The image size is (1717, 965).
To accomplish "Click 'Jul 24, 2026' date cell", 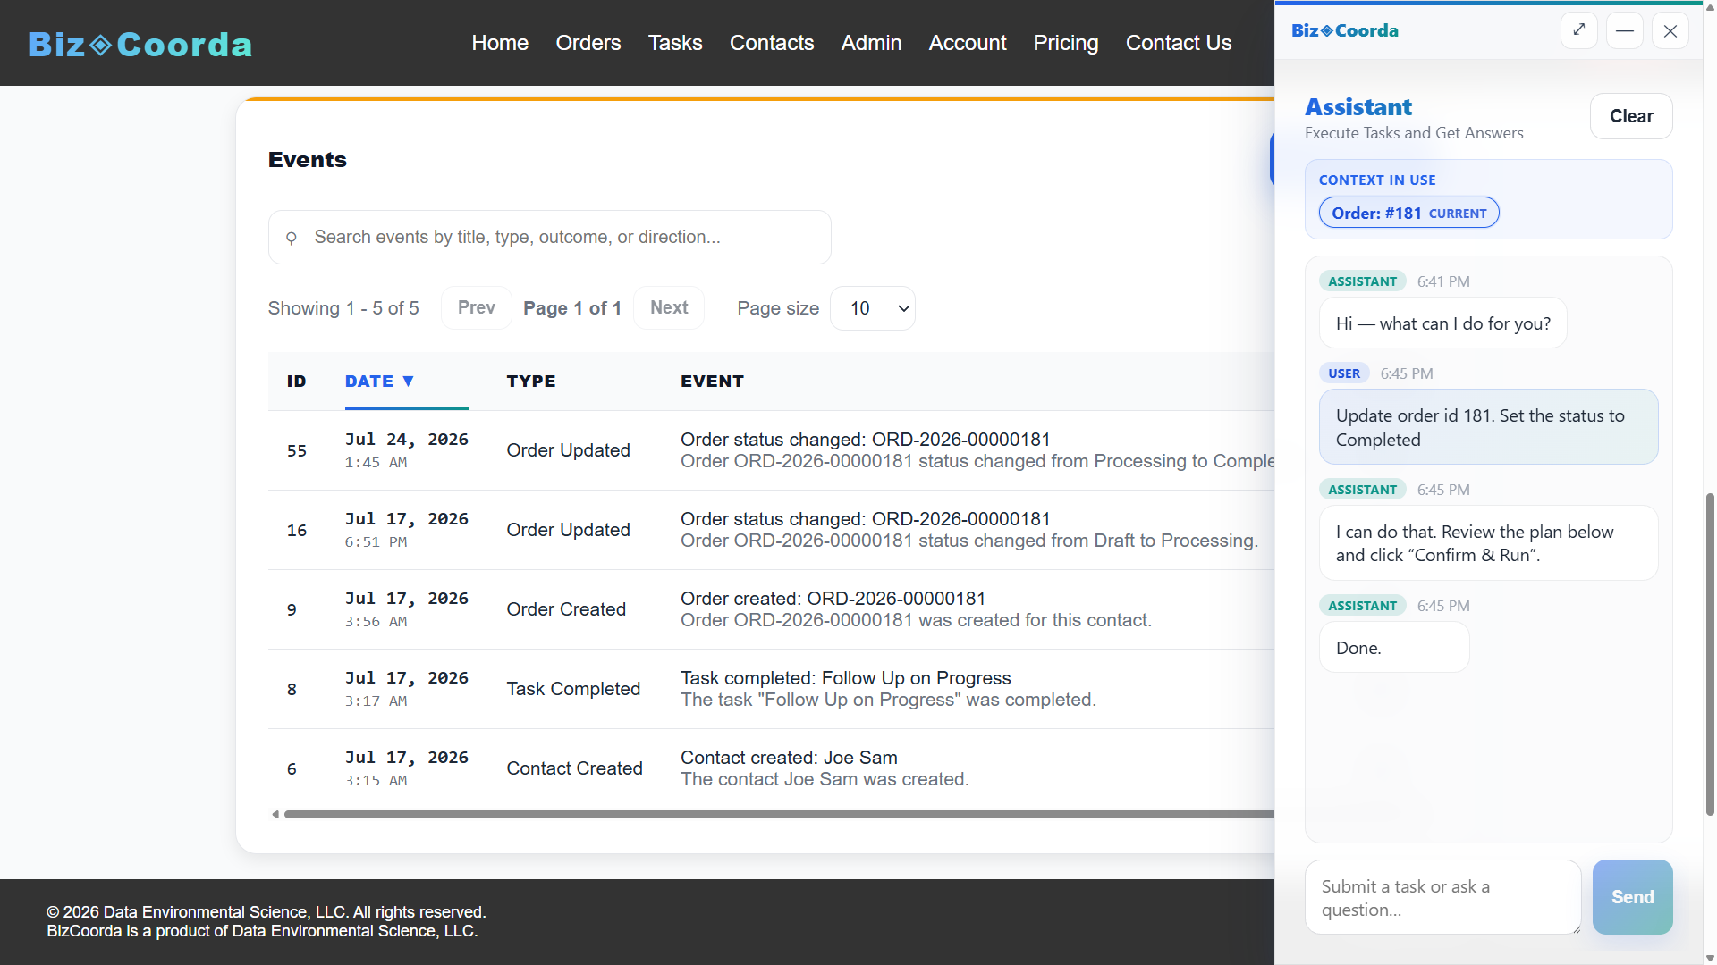I will pyautogui.click(x=407, y=440).
